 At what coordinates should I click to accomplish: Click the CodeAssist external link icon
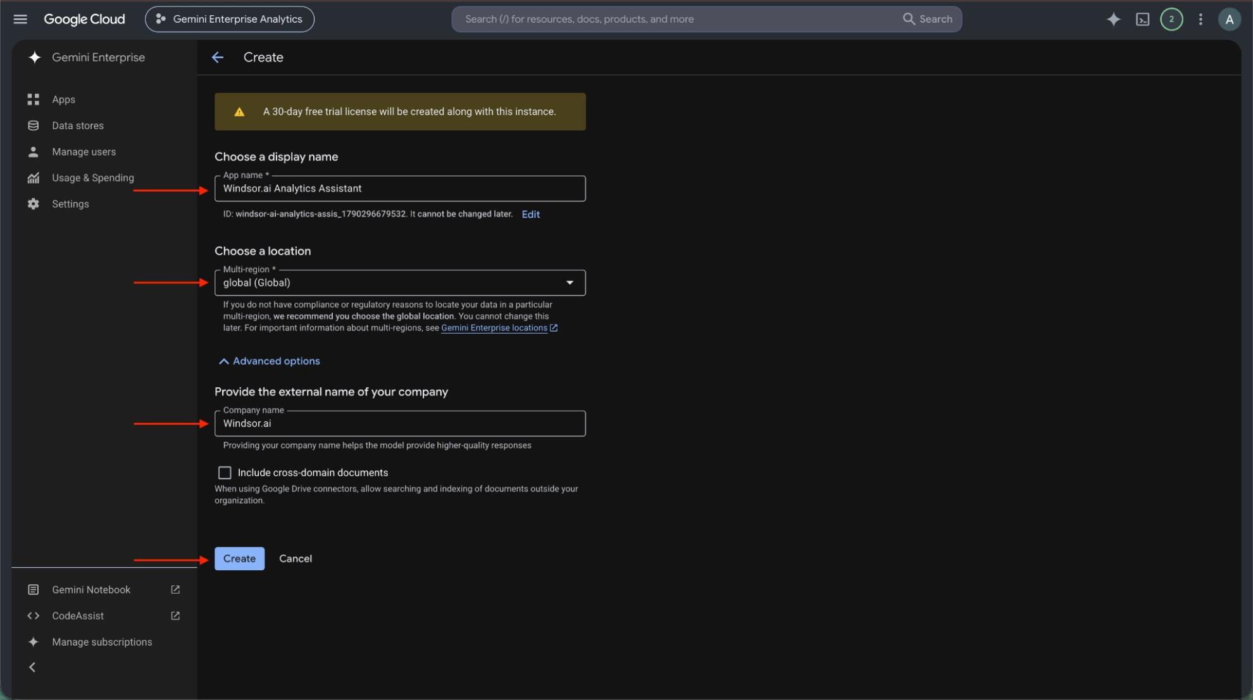coord(175,616)
